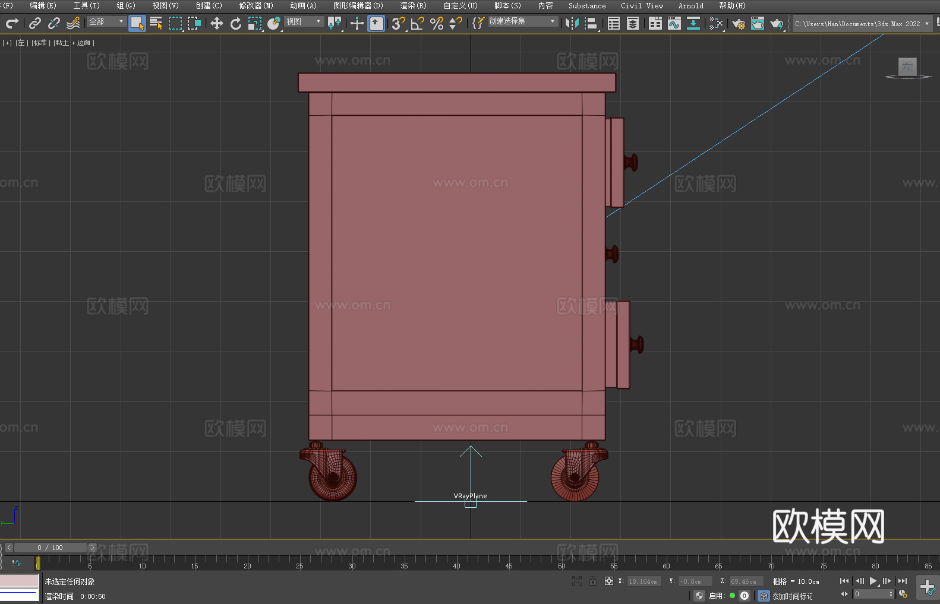The width and height of the screenshot is (940, 604).
Task: Toggle the Angle Snap button
Action: (x=418, y=23)
